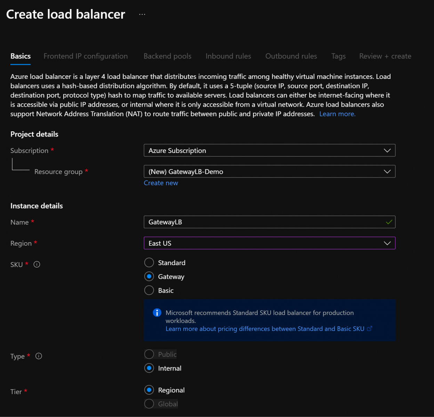
Task: Open the ellipsis menu beside the title
Action: (x=142, y=14)
